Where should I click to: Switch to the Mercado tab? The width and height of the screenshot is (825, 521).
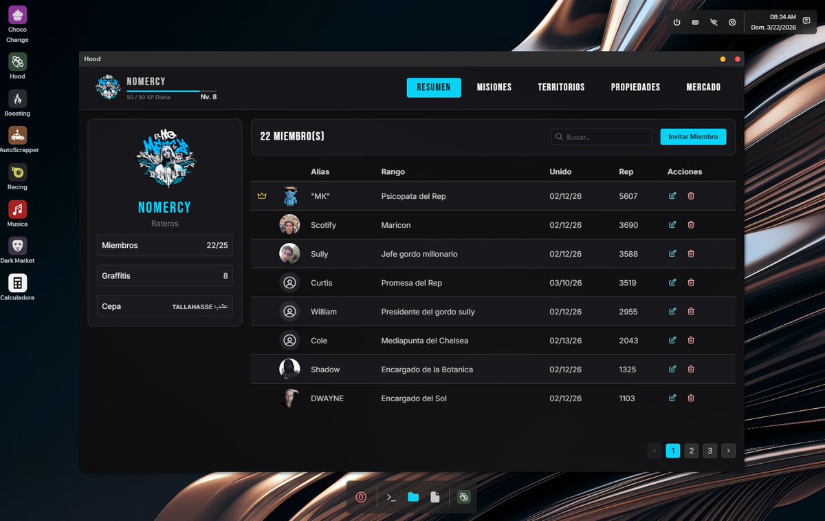pyautogui.click(x=703, y=87)
